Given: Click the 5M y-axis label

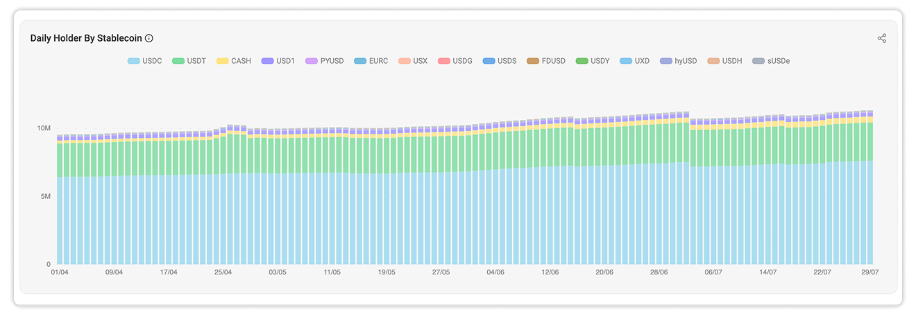Looking at the screenshot, I should [46, 196].
